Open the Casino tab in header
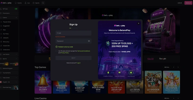Image resolution: width=193 pixels, height=100 pixels. 18,3
